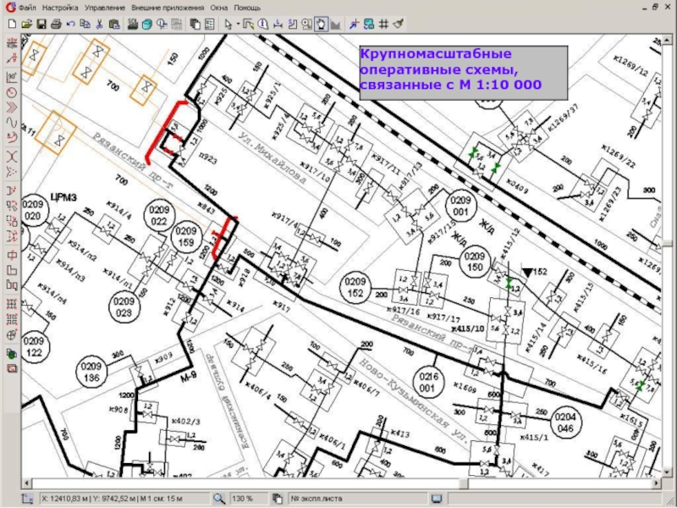The width and height of the screenshot is (677, 508).
Task: Click the magnifier icon in status bar
Action: [x=218, y=499]
